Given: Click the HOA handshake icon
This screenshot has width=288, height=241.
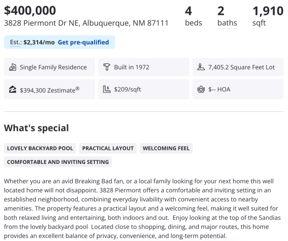Looking at the screenshot, I should pyautogui.click(x=201, y=89).
